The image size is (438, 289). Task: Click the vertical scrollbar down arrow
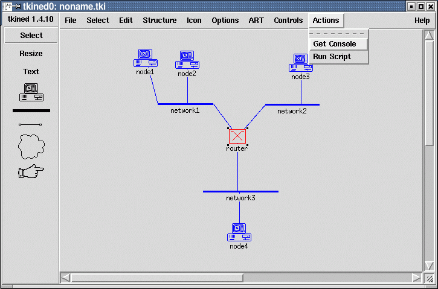pyautogui.click(x=429, y=265)
